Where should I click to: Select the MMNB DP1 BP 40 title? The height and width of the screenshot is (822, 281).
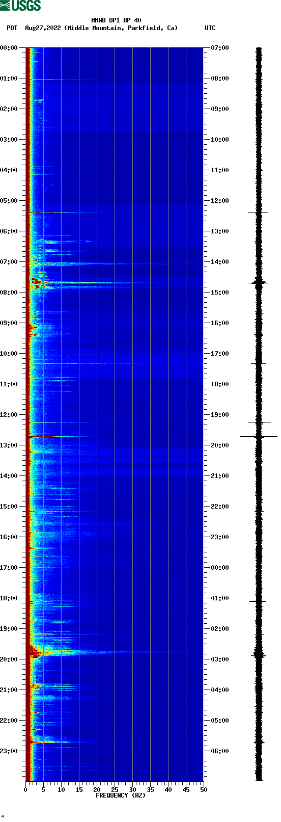point(116,20)
